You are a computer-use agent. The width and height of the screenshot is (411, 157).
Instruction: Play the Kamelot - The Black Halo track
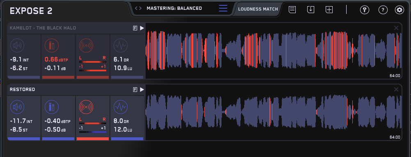[x=142, y=28]
